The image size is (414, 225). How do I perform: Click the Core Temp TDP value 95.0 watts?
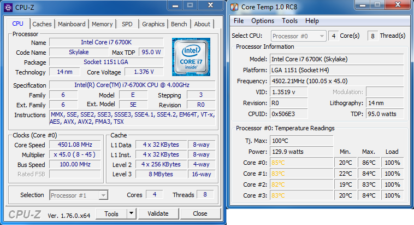pos(385,114)
